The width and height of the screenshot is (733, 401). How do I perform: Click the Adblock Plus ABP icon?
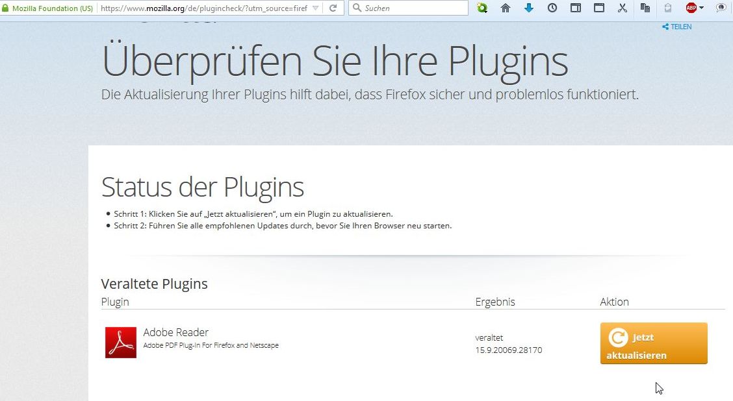click(691, 8)
